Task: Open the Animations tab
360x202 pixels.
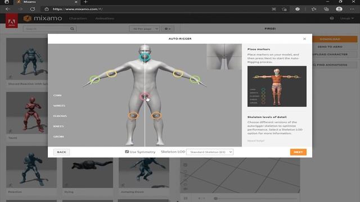Action: pyautogui.click(x=105, y=19)
